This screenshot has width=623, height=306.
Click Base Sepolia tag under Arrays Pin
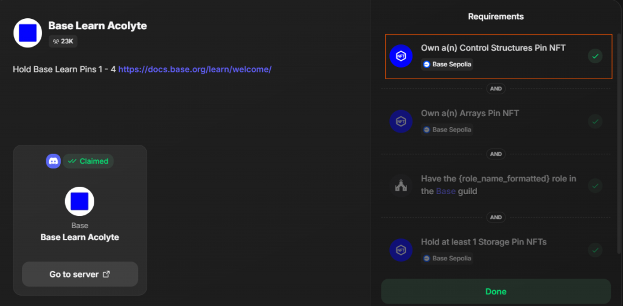tap(447, 130)
